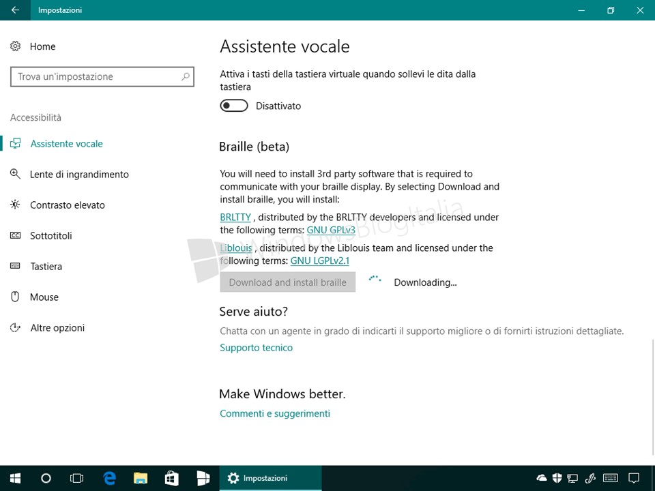Select the Contrasto elevato sun icon
The width and height of the screenshot is (655, 491).
pos(15,205)
